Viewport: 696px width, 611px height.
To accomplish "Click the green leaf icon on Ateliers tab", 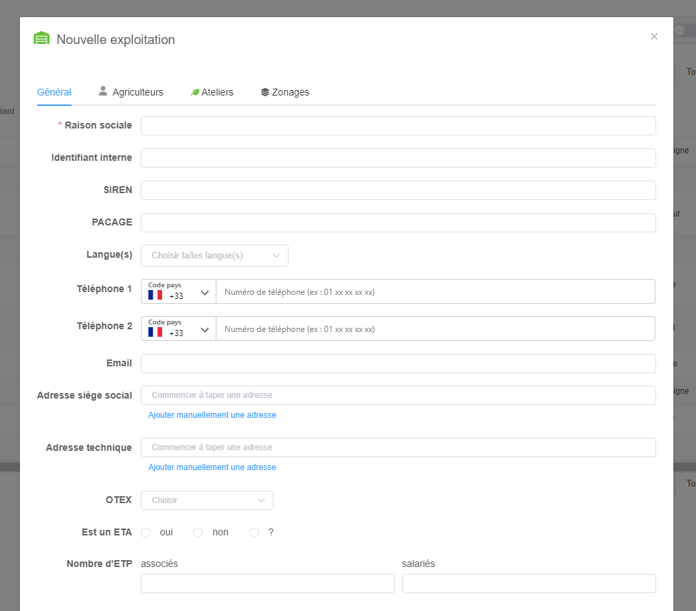I will click(x=195, y=92).
